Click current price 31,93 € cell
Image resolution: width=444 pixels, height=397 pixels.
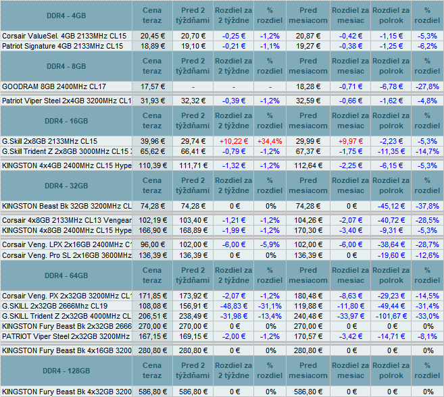click(x=152, y=101)
